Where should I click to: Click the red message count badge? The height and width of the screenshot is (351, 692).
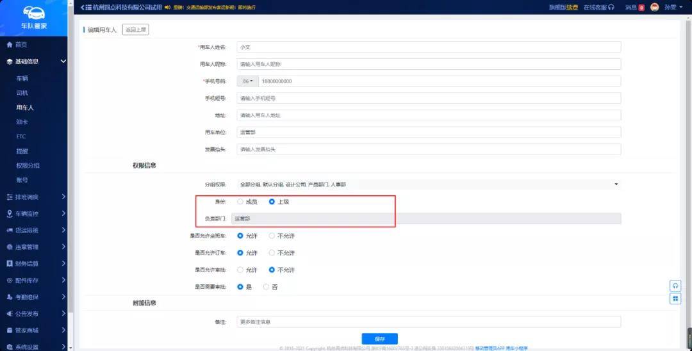641,8
